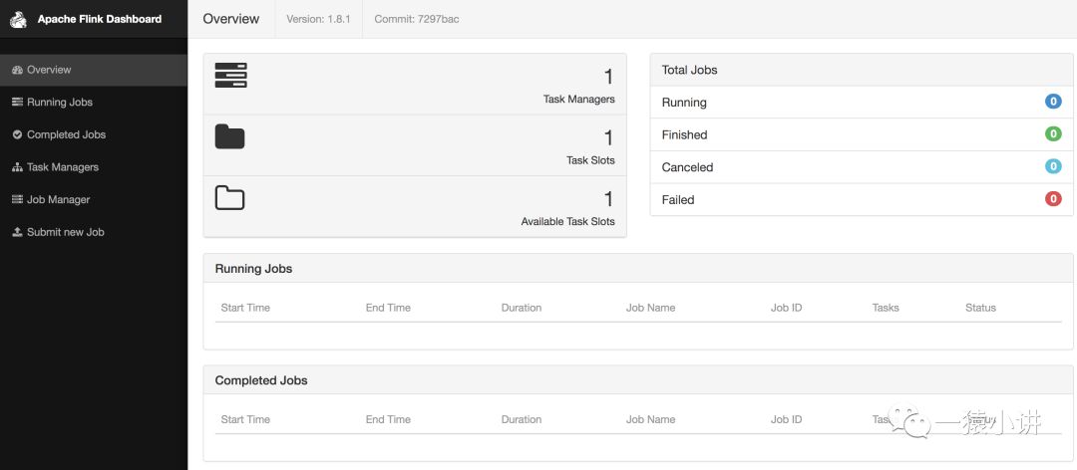Click Job Name header in Completed Jobs table
Viewport: 1077px width, 470px height.
pos(650,419)
